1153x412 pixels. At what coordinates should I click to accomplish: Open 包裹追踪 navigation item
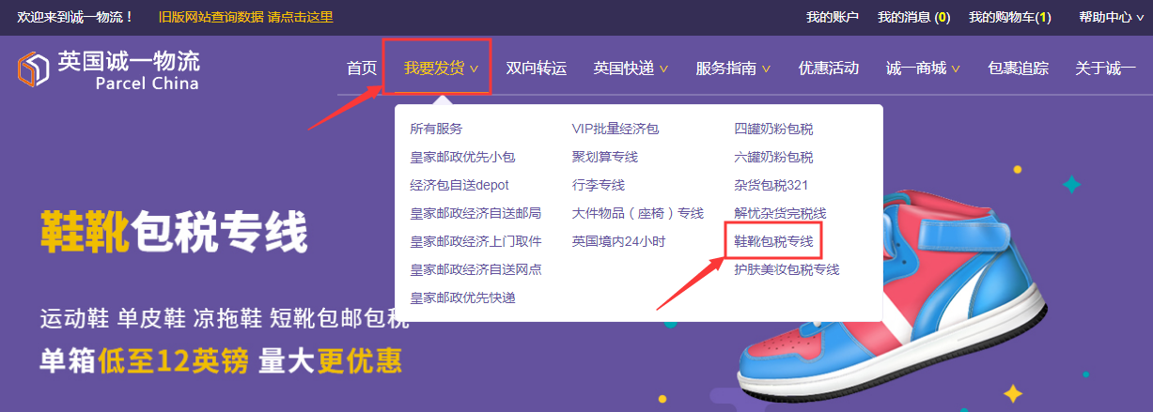[1019, 68]
